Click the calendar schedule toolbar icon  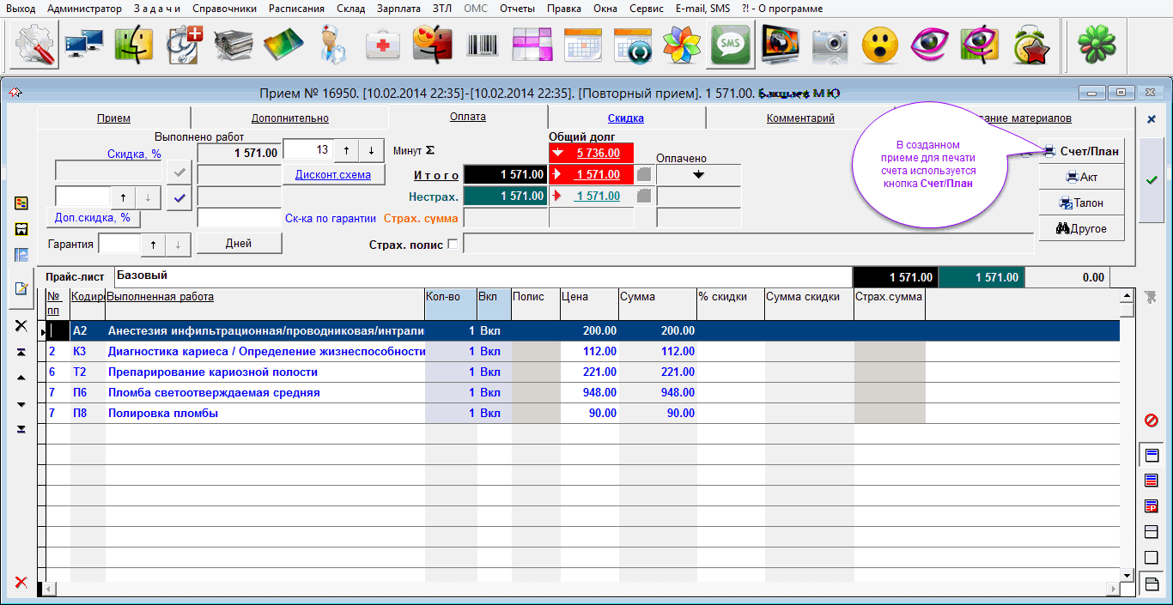583,44
